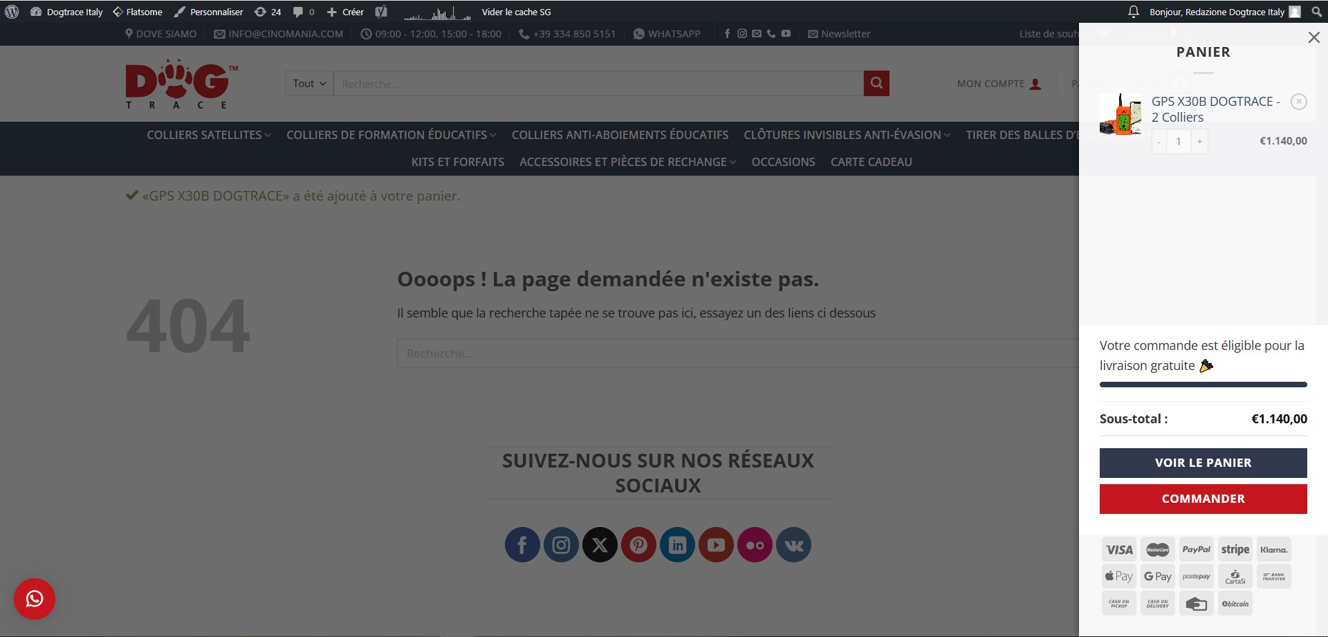Open Bonjour, Redazione Dogtrace Italy account menu

(1225, 12)
